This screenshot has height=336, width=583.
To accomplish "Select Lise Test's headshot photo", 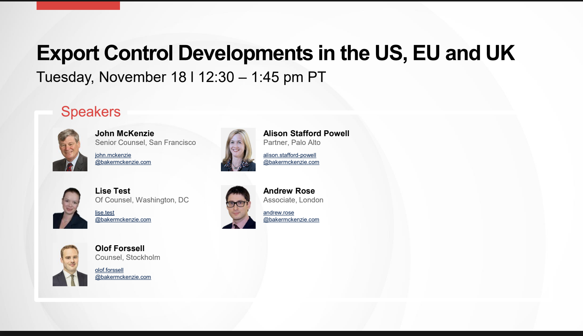I will (x=70, y=207).
